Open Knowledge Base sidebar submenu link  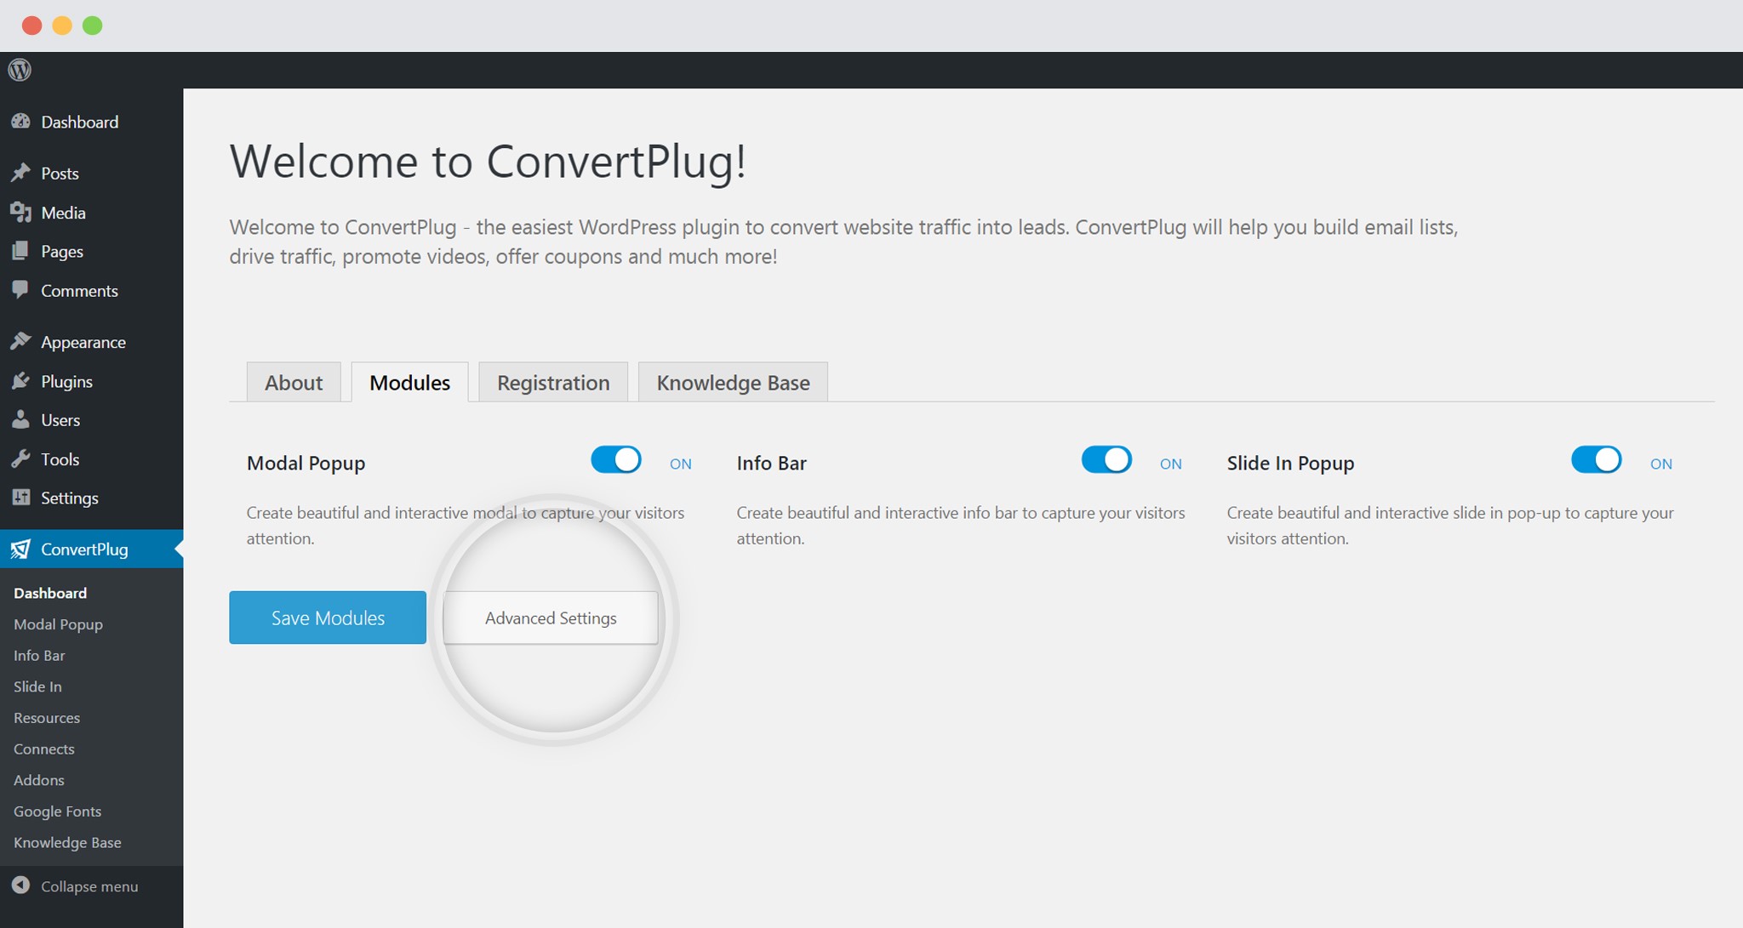click(67, 842)
